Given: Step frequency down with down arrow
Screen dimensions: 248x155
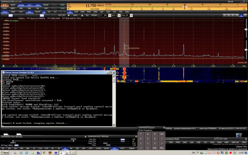Looking at the screenshot, I should [x=69, y=15].
